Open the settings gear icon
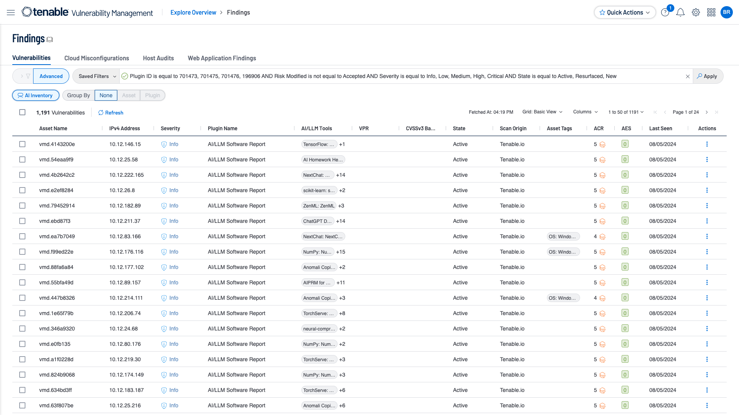739x415 pixels. pos(696,13)
